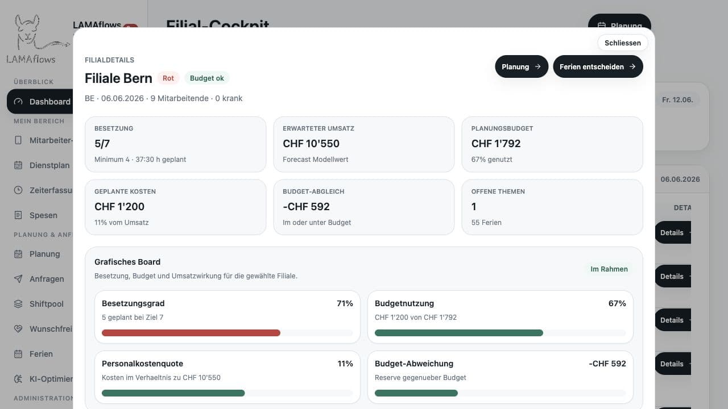Click the Filiale Bern heading
Viewport: 728px width, 409px height.
click(x=118, y=78)
